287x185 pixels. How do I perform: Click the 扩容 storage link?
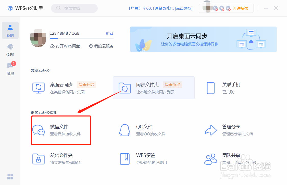tap(110, 33)
